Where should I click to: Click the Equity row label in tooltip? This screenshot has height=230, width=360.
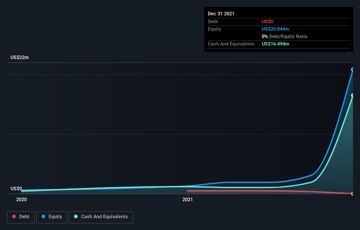[x=214, y=29]
